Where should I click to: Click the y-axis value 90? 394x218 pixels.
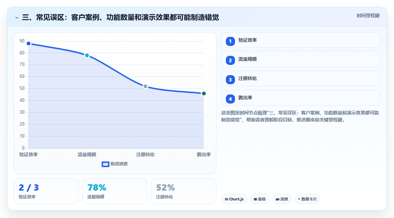(22, 41)
